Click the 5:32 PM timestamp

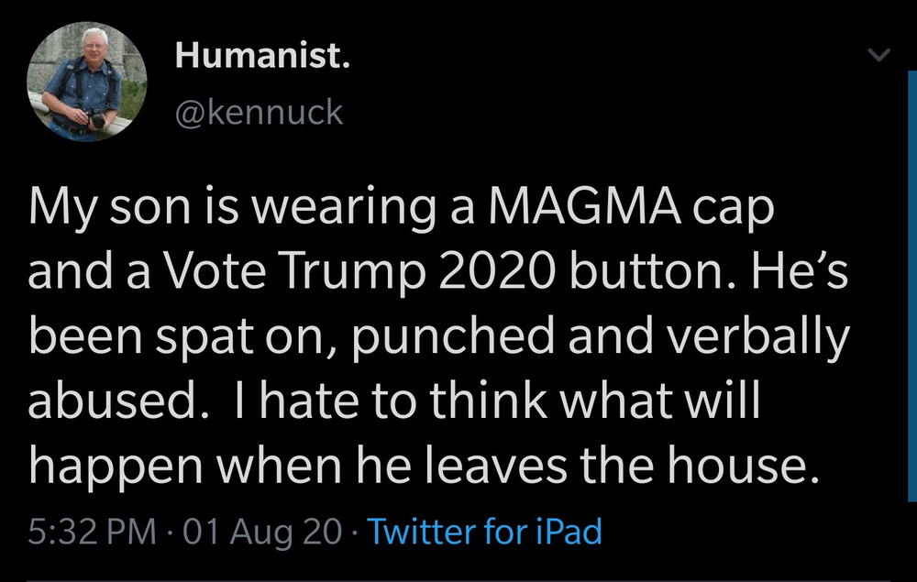click(93, 532)
